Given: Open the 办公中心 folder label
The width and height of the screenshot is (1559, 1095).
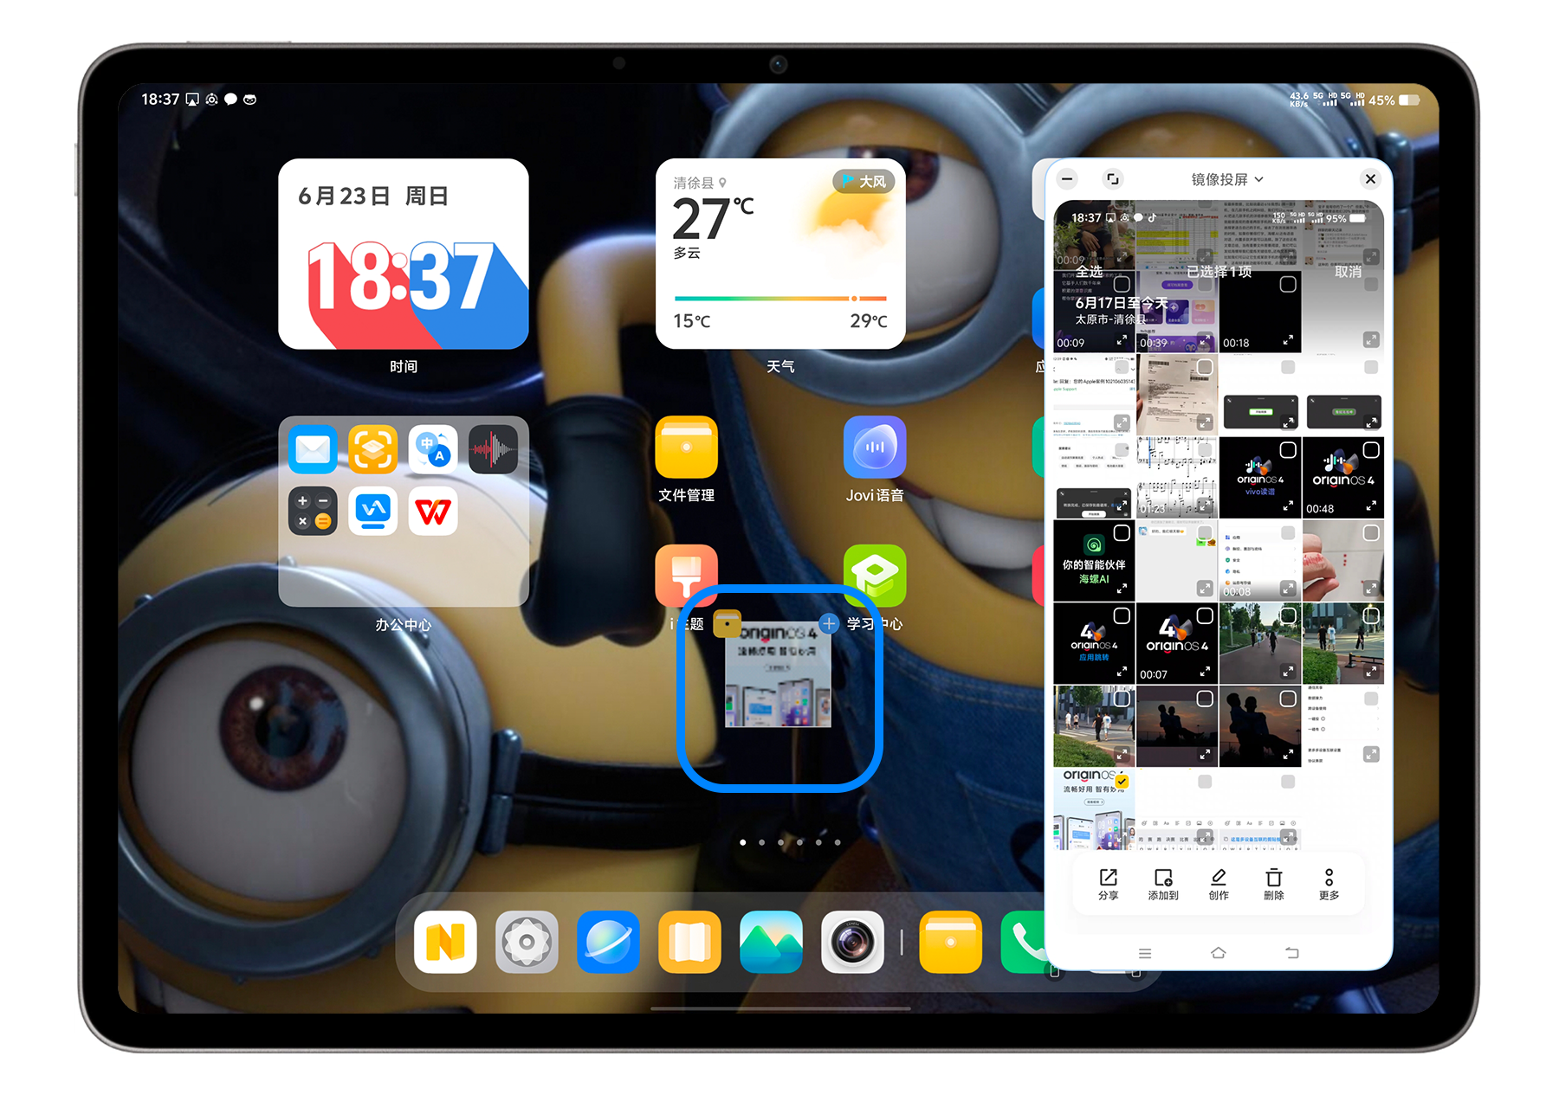Looking at the screenshot, I should tap(403, 624).
